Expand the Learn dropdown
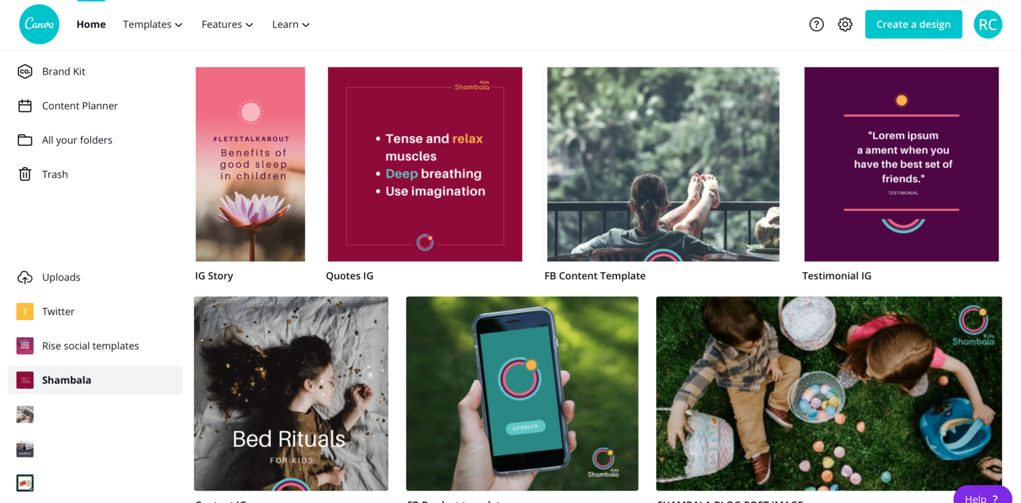Image resolution: width=1021 pixels, height=503 pixels. [x=291, y=25]
